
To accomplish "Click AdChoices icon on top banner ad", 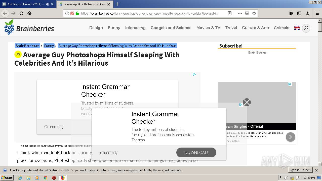I will 194,74.
